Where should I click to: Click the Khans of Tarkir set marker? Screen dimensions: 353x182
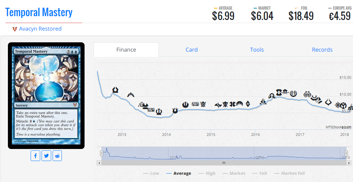[x=203, y=104]
